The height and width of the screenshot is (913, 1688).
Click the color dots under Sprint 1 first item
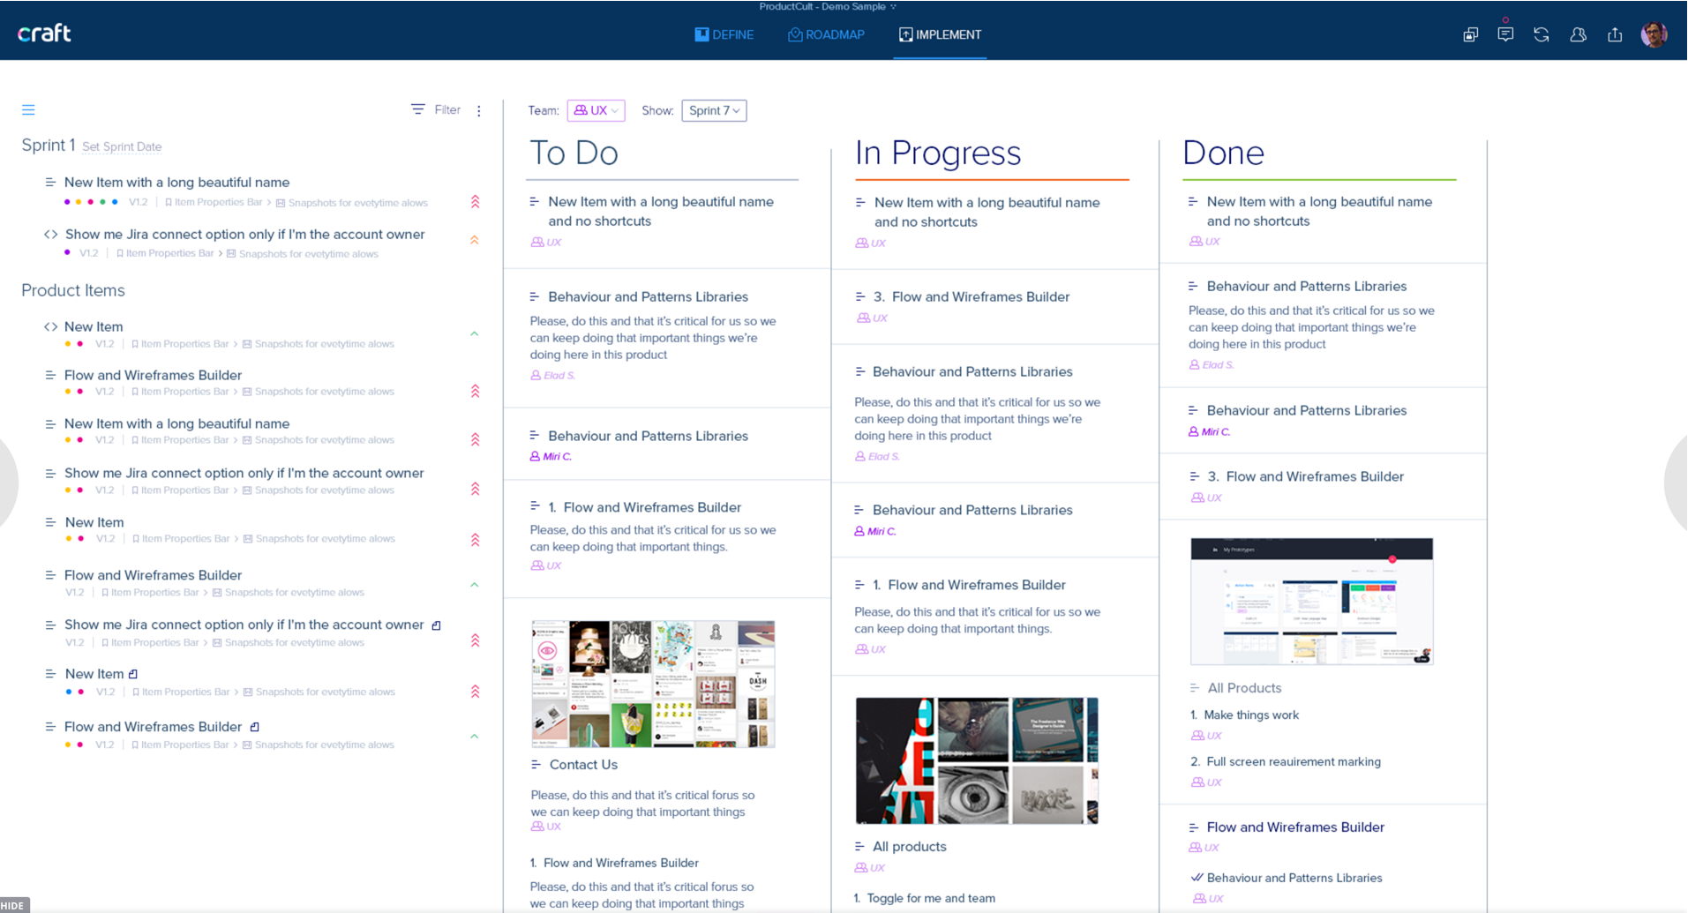point(91,202)
